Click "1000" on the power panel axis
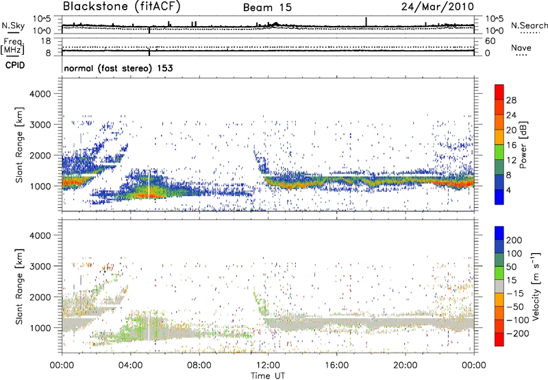 40,186
